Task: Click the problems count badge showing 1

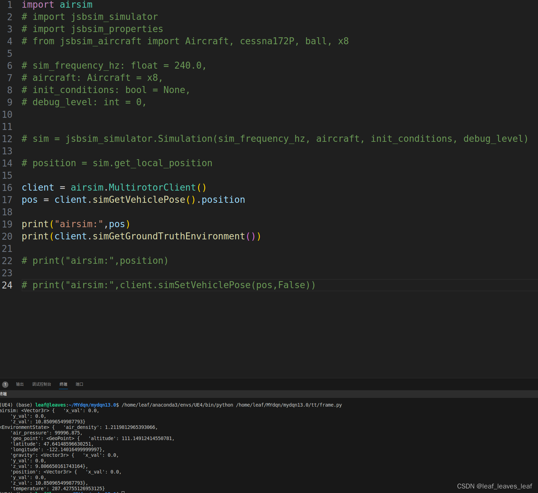Action: point(5,385)
